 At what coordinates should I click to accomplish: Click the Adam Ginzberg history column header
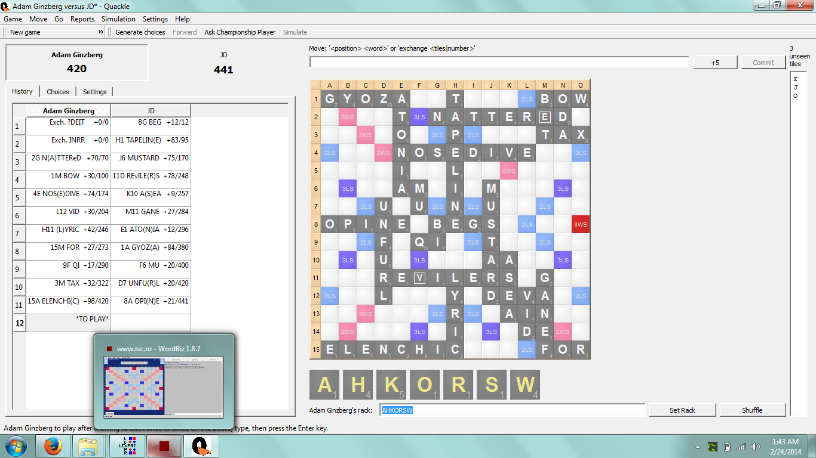click(68, 111)
